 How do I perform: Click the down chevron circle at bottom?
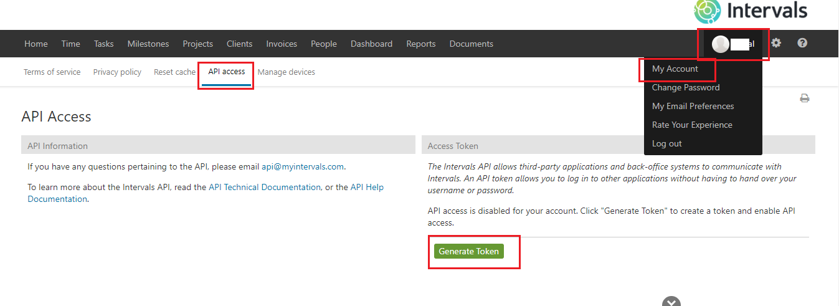671,302
